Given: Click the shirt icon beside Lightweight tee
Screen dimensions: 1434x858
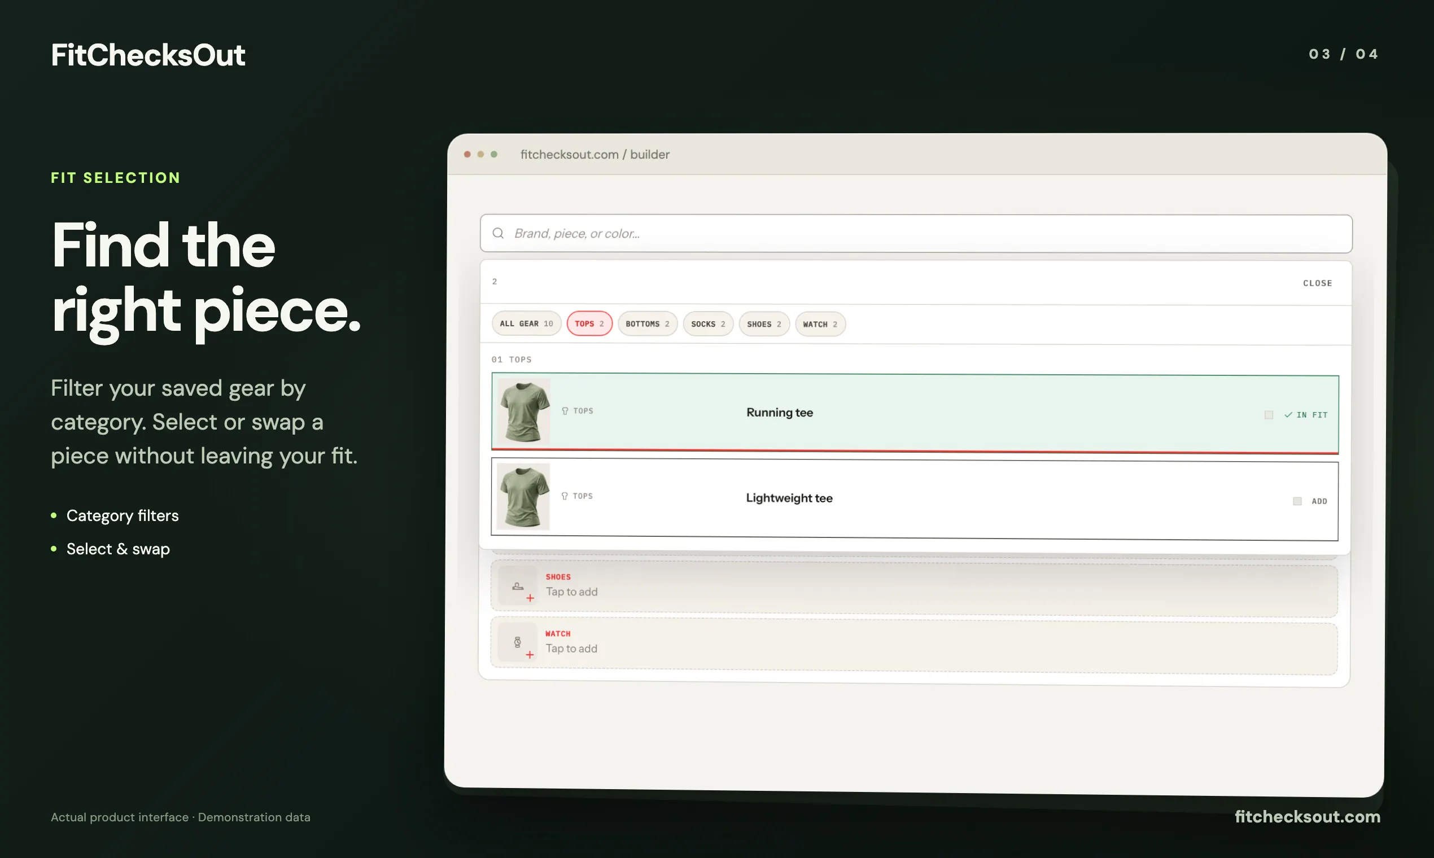Looking at the screenshot, I should click(565, 496).
